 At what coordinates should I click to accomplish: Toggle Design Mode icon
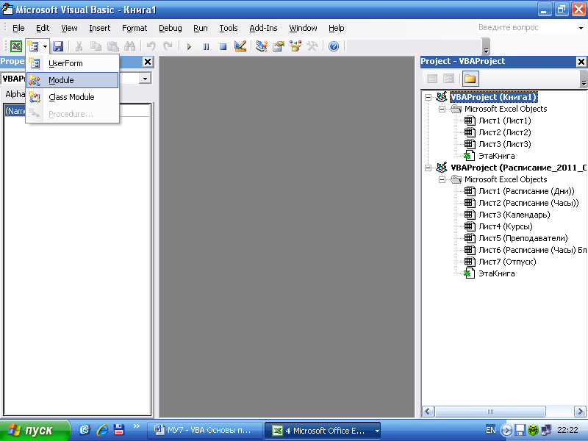click(240, 46)
